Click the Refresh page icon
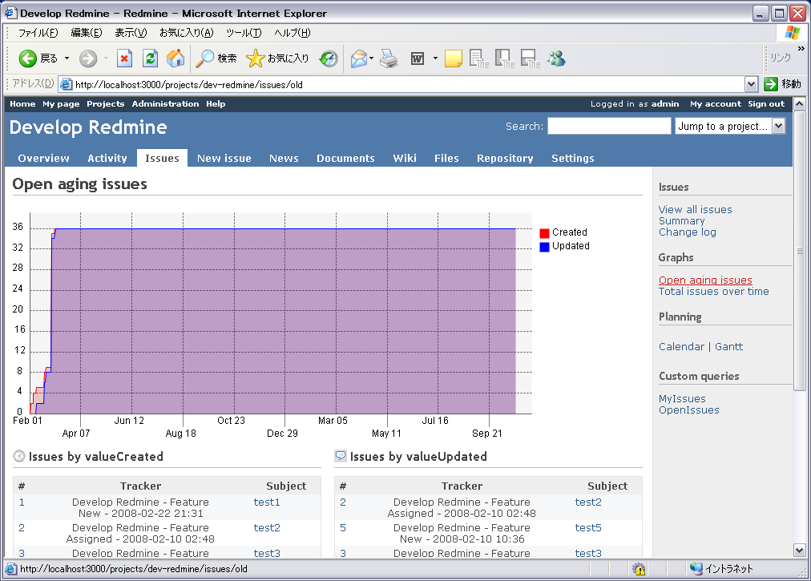This screenshot has height=581, width=811. point(150,59)
